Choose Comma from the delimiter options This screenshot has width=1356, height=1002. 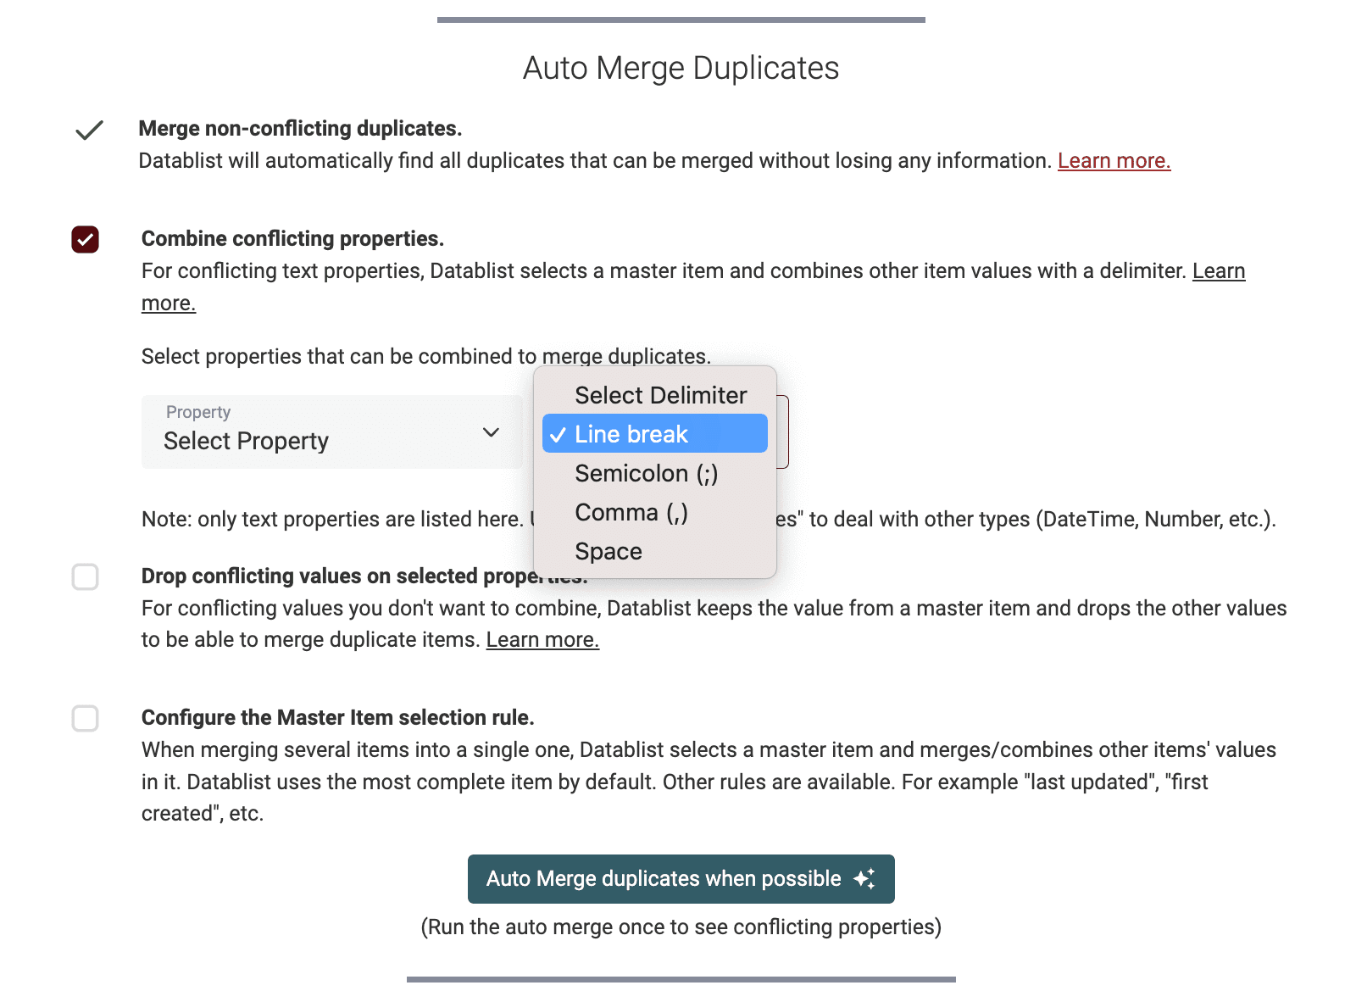631,512
